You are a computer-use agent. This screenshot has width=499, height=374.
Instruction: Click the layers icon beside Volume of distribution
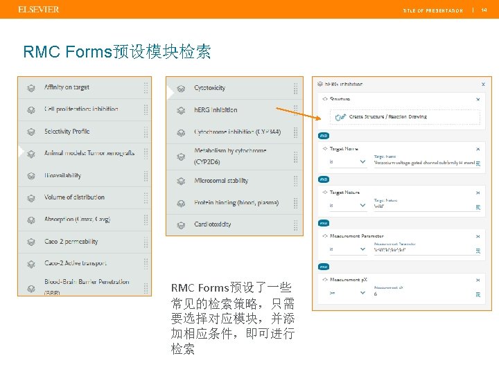[x=31, y=198]
